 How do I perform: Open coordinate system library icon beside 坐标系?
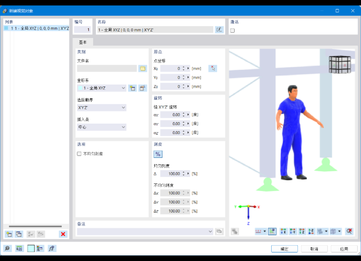[x=142, y=88]
